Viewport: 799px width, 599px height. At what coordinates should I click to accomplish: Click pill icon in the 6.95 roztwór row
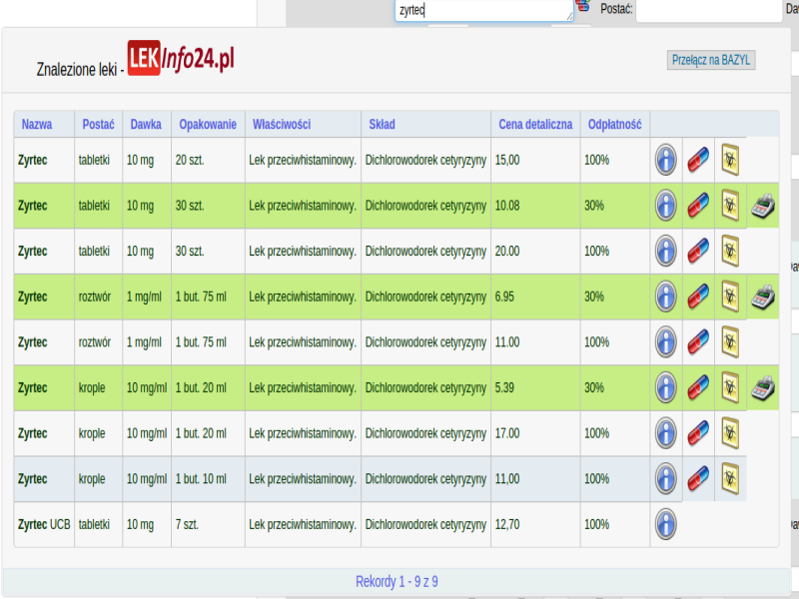[x=698, y=297]
